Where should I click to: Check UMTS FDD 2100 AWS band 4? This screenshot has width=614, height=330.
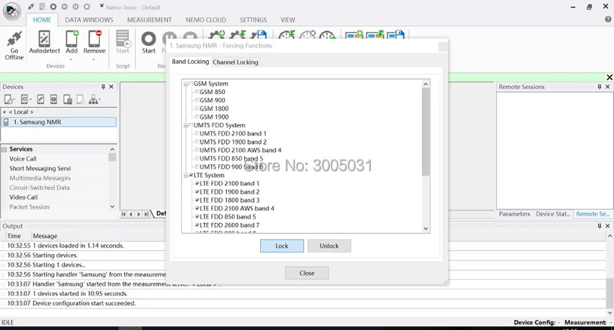tap(197, 150)
